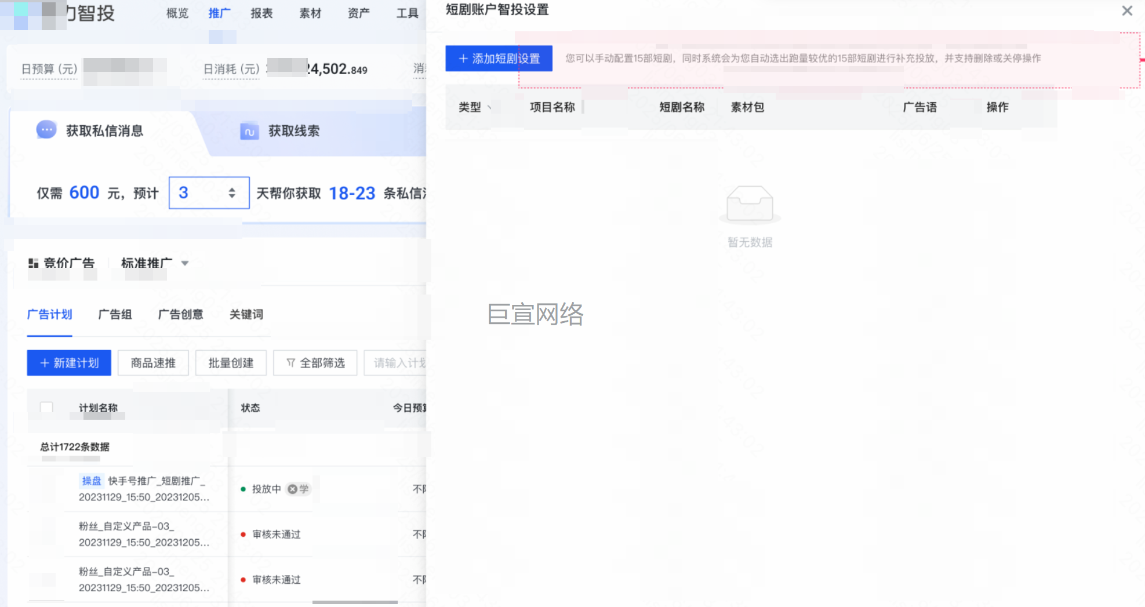The height and width of the screenshot is (607, 1145).
Task: Click the sort icon beside 类型 column
Action: click(x=489, y=107)
